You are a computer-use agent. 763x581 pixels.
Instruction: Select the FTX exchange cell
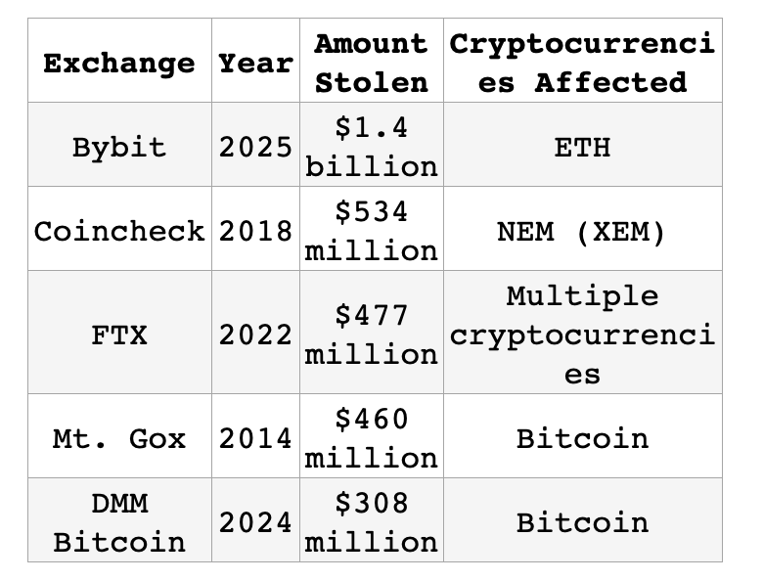tap(119, 335)
